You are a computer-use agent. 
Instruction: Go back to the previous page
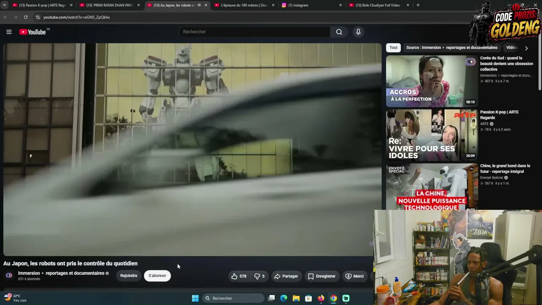[x=6, y=17]
